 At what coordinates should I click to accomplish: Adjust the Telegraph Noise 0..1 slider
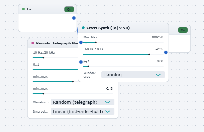(x=56, y=70)
